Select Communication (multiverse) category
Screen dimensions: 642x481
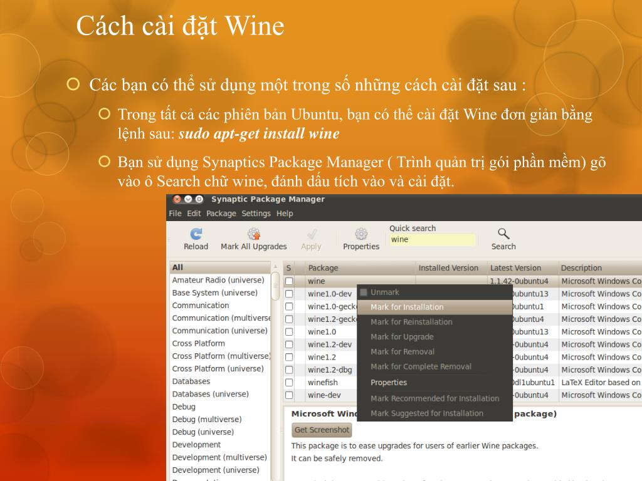[220, 318]
